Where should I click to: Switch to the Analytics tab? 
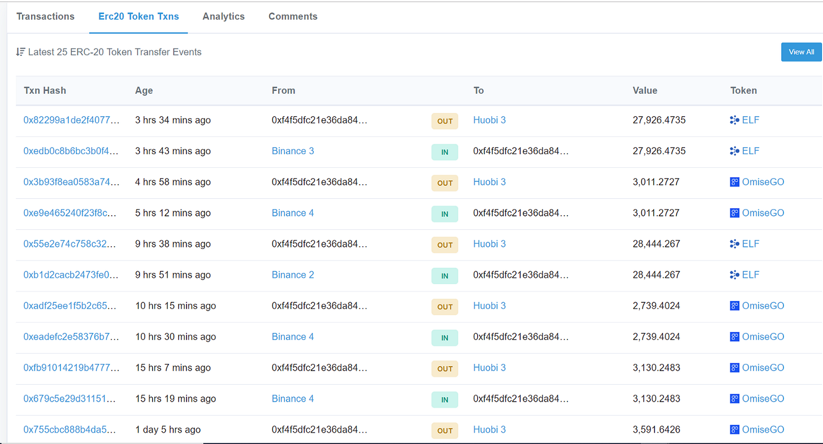[x=224, y=16]
